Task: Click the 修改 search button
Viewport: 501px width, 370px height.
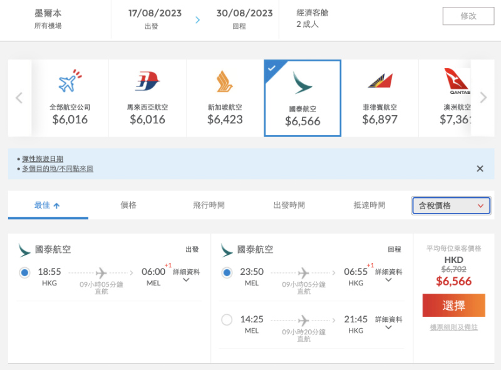Action: (468, 16)
